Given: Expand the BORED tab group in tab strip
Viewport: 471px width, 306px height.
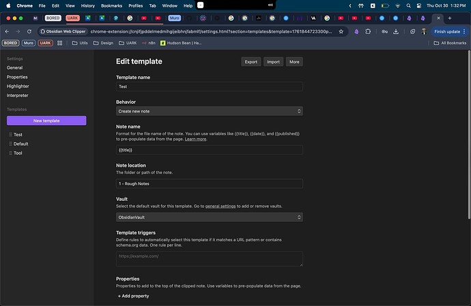Looking at the screenshot, I should [53, 18].
